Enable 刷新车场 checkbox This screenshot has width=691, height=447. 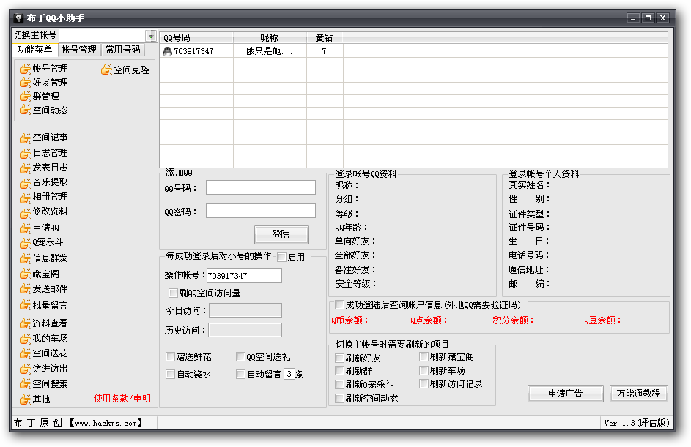[424, 370]
